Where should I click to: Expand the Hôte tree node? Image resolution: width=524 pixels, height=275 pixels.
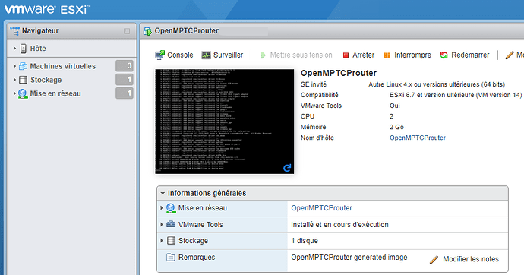click(x=14, y=49)
